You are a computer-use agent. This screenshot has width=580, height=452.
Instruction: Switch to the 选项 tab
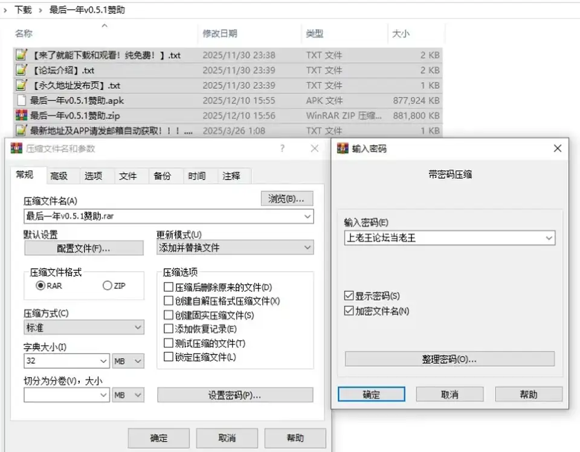point(94,176)
